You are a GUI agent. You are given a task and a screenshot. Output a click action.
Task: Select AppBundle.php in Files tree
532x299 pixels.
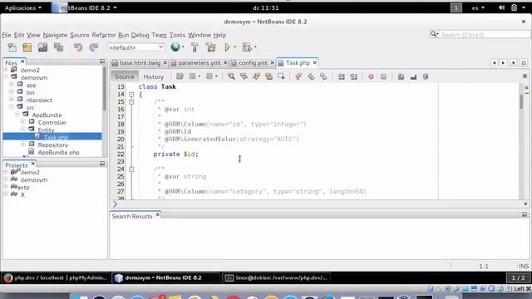(58, 152)
